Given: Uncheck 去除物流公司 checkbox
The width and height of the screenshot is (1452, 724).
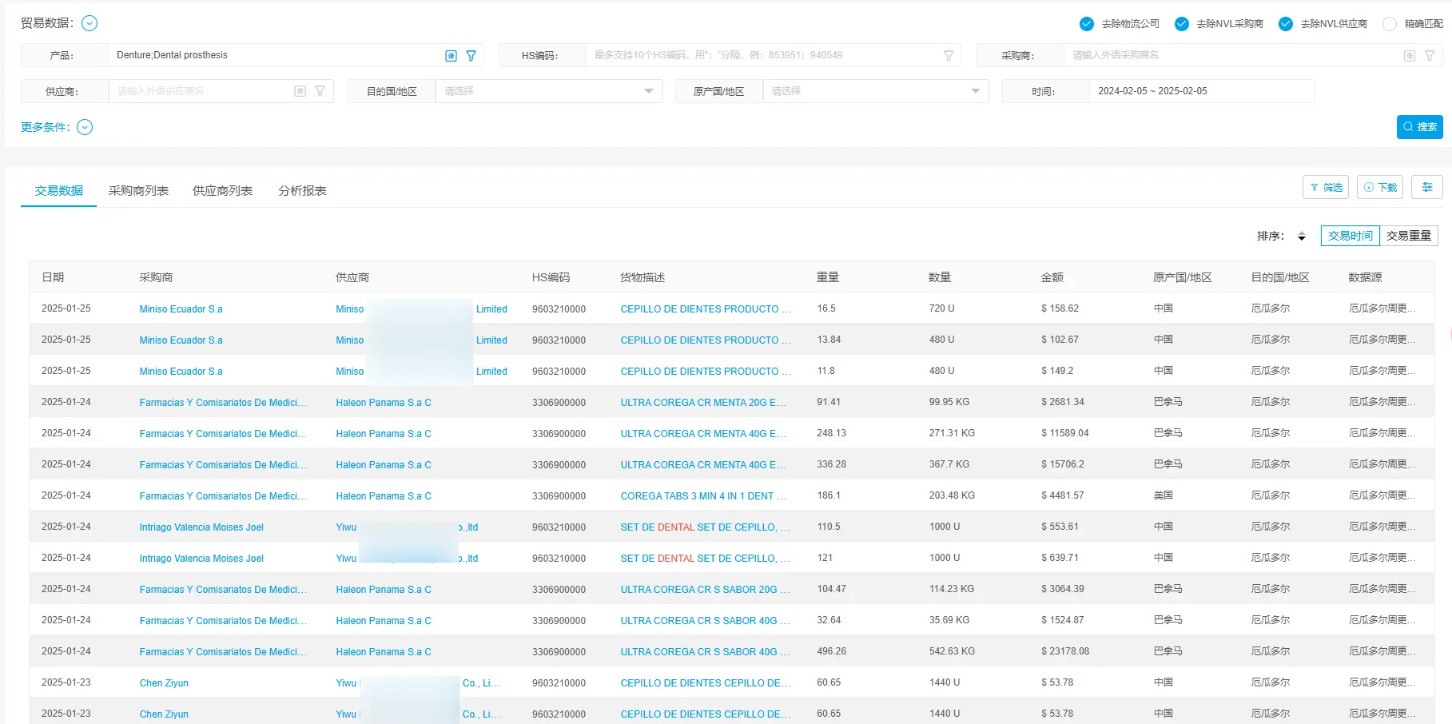Looking at the screenshot, I should [1086, 24].
